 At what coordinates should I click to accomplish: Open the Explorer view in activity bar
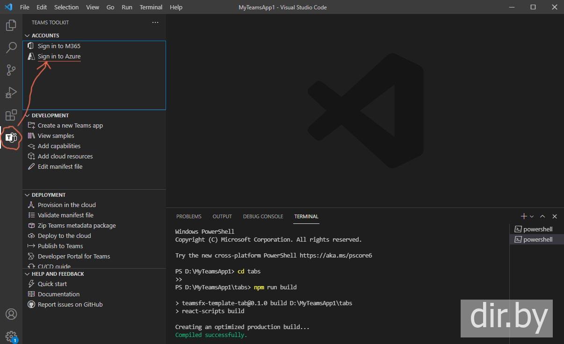pos(11,25)
